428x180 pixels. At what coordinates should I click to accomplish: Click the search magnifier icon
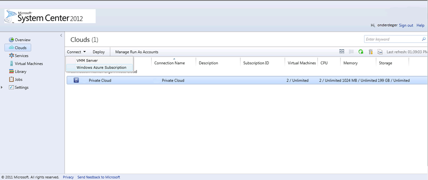(424, 39)
